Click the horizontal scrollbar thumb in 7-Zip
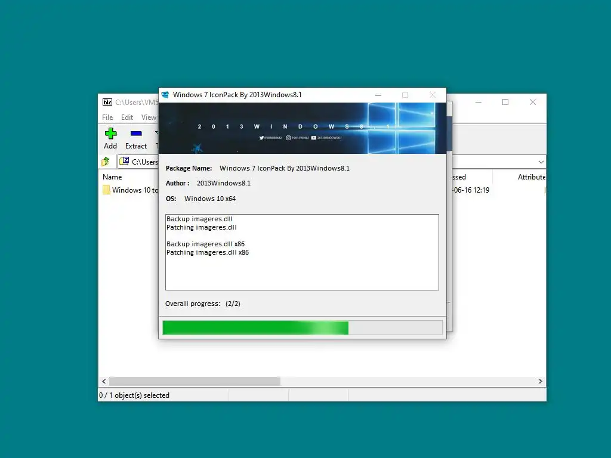The width and height of the screenshot is (611, 458). click(195, 381)
